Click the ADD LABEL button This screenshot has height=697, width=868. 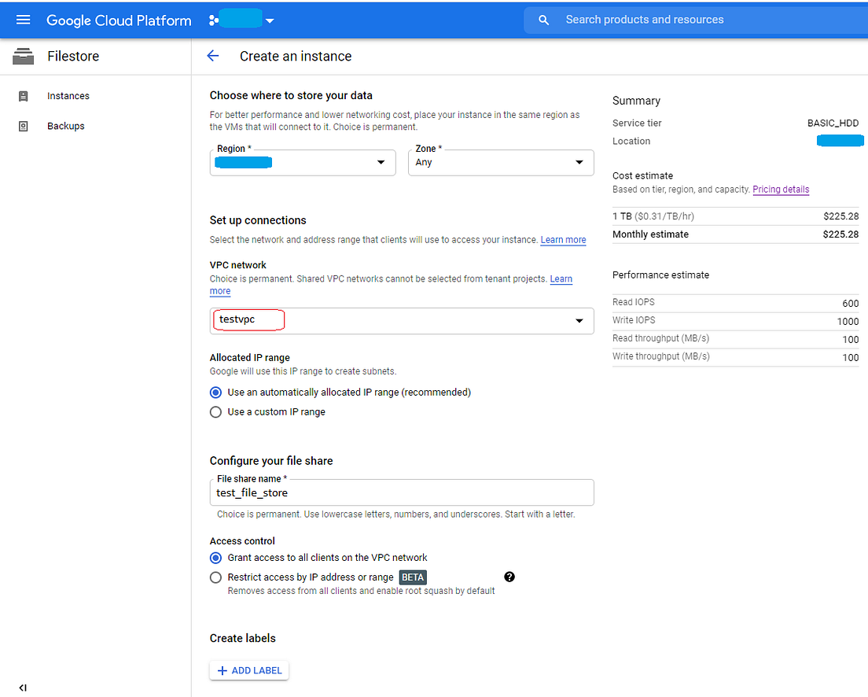click(x=248, y=669)
